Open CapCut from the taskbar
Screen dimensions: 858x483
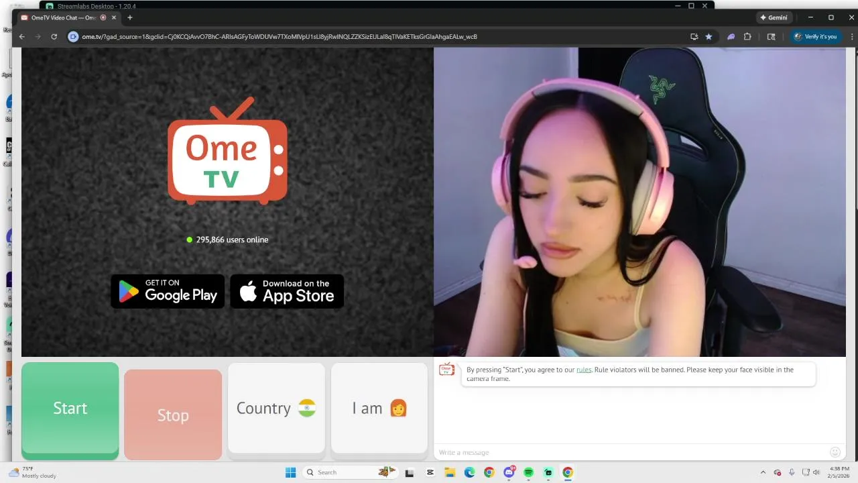click(430, 472)
